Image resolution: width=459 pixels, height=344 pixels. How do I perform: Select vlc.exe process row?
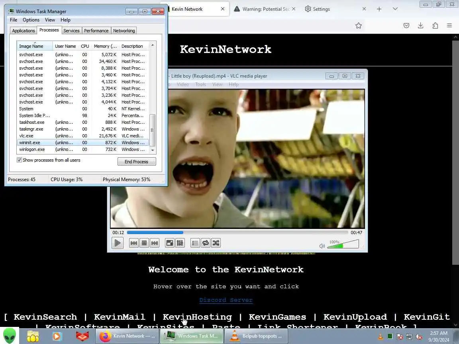pos(83,136)
